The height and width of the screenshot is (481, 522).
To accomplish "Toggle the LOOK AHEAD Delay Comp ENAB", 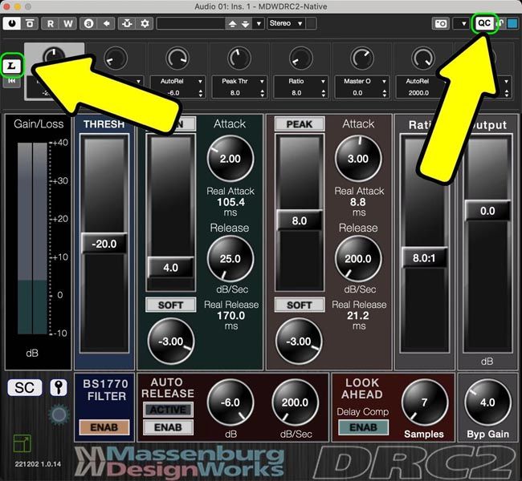I will [363, 427].
